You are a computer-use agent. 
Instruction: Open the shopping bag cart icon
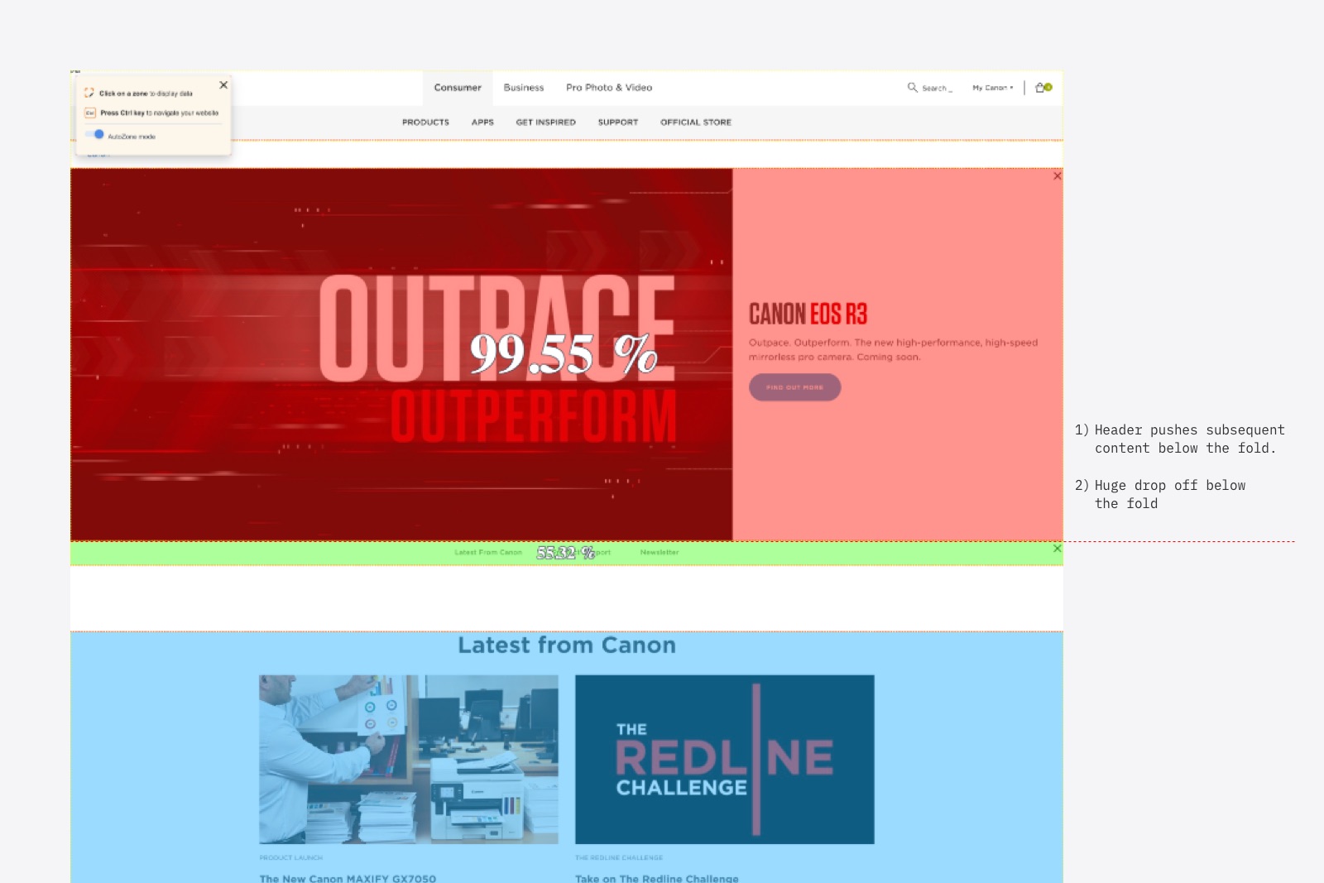coord(1041,87)
